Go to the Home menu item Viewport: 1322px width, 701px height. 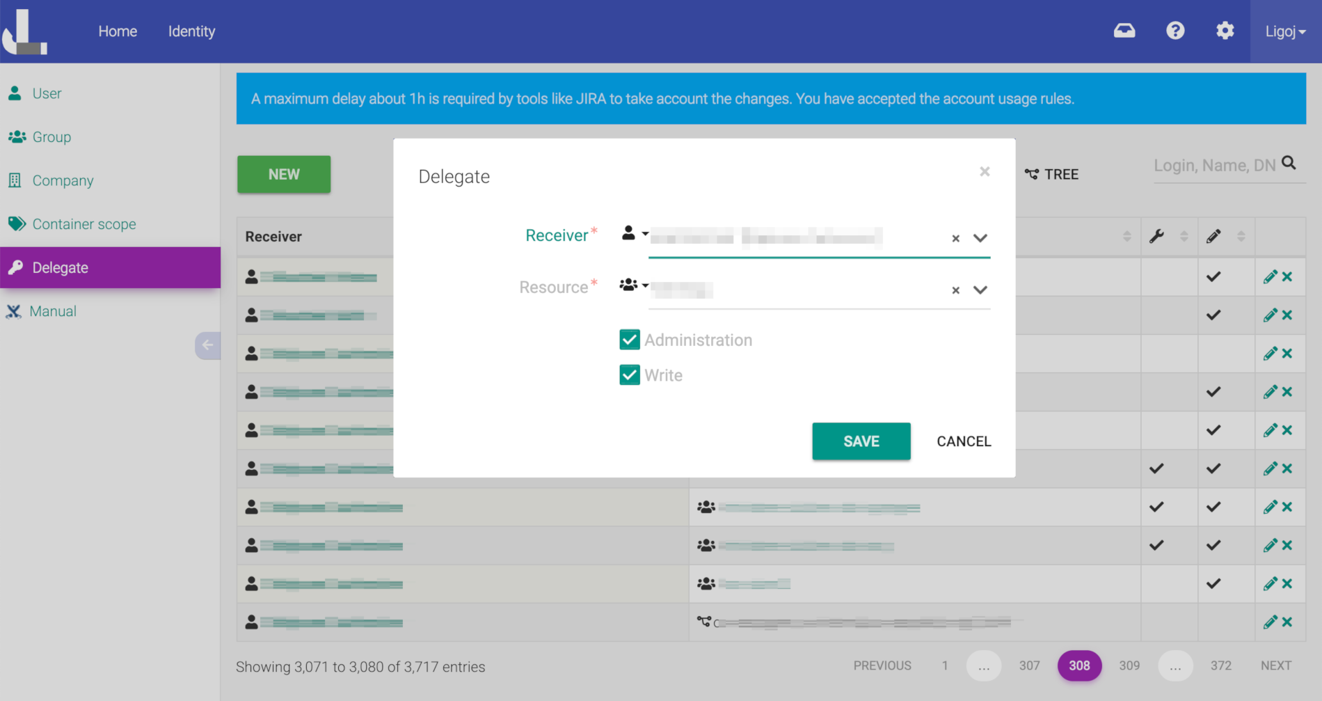pos(118,31)
